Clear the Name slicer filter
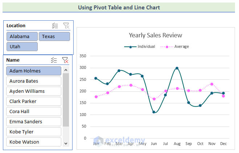The height and width of the screenshot is (153, 239). (65, 60)
